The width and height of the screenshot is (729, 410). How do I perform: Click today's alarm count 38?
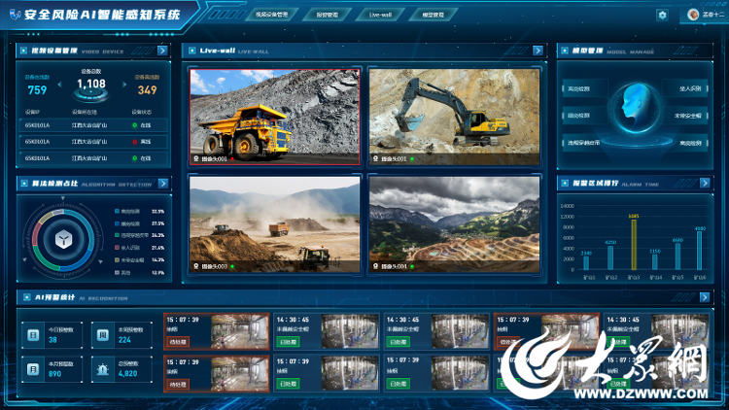[53, 340]
